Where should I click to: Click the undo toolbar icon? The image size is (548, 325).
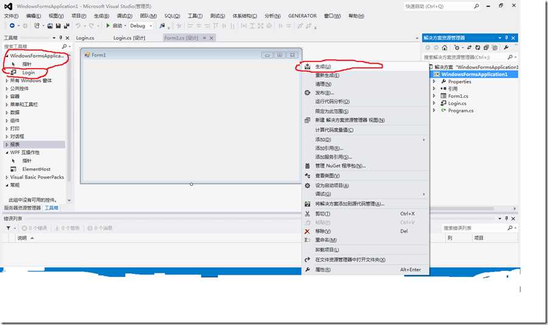[78, 26]
